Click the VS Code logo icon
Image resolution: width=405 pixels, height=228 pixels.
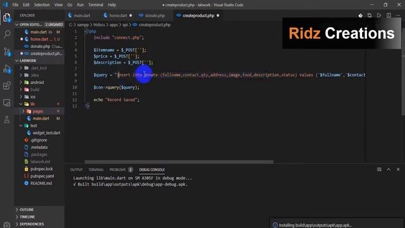tap(5, 4)
